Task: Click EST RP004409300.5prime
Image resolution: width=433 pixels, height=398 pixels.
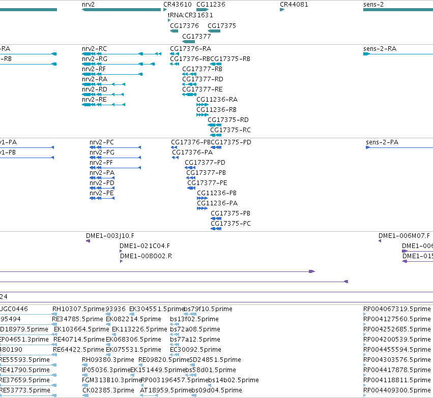Action: (x=397, y=390)
